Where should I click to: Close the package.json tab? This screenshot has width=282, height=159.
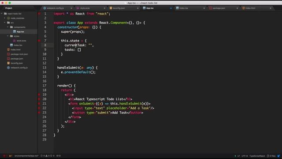[237, 8]
